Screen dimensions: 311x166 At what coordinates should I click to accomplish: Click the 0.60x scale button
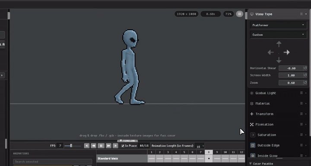click(x=211, y=14)
